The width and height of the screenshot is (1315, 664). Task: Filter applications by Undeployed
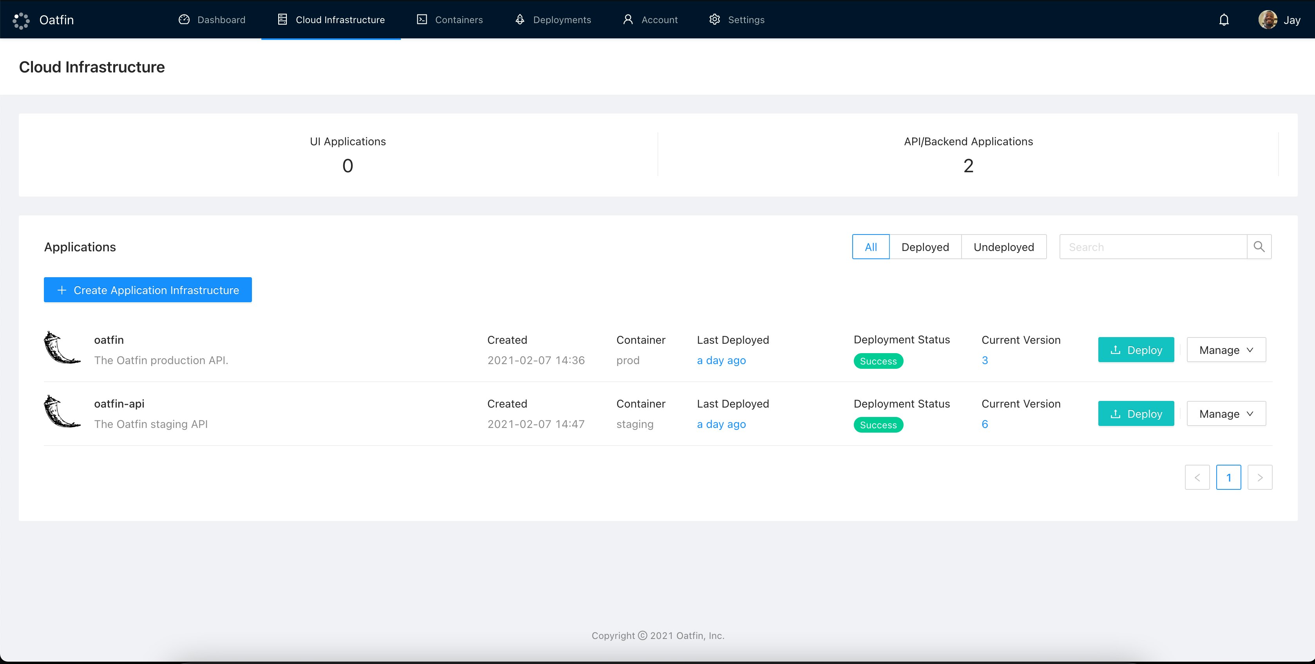coord(1003,247)
